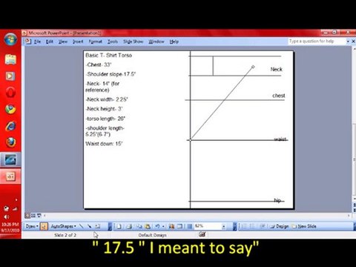This screenshot has height=267, width=356.
Task: Click the Paste icon in toolbar
Action: pos(148,226)
